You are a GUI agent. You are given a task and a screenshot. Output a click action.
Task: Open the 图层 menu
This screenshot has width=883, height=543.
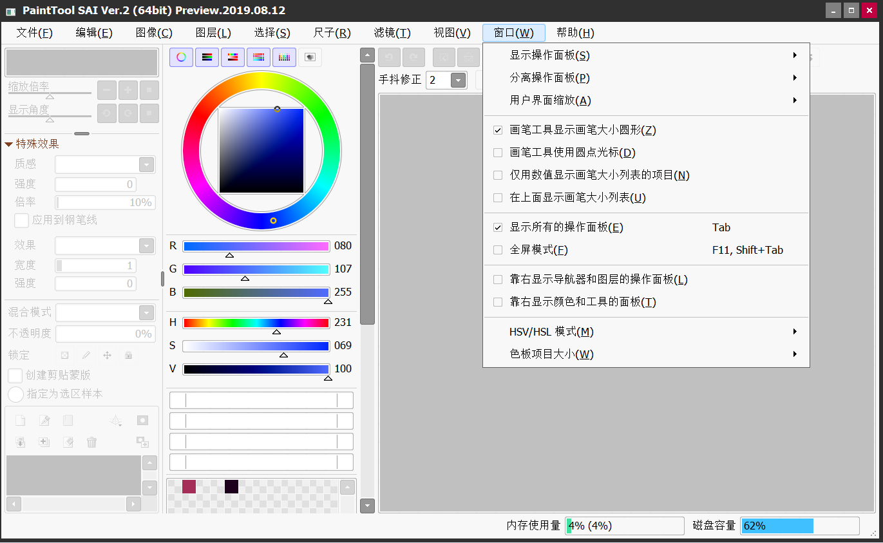pos(213,33)
